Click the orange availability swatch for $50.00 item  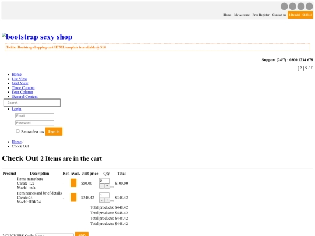pyautogui.click(x=73, y=183)
